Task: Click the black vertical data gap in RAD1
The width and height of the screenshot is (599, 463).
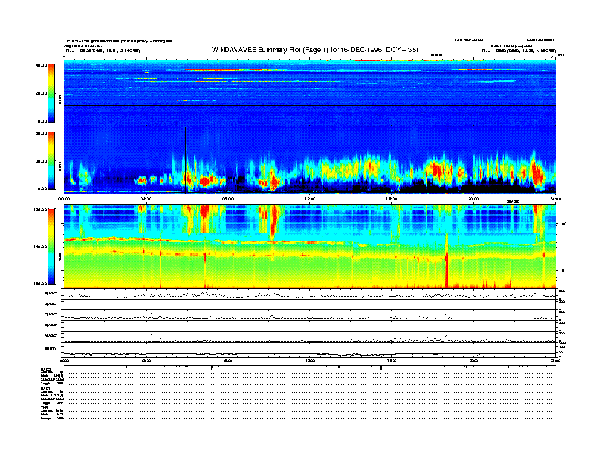Action: click(185, 160)
